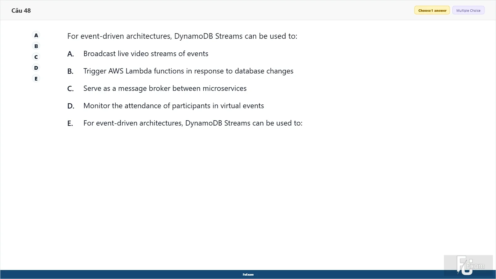Click option text 'Broadcast live video streams of events'
496x279 pixels.
[x=146, y=54]
